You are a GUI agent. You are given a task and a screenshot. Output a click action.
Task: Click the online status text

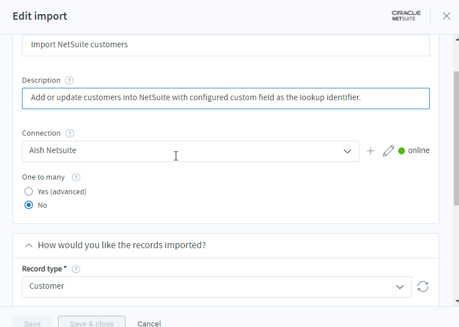click(418, 150)
